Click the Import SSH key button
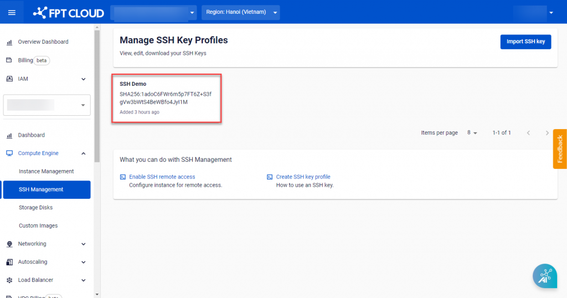Screen dimensions: 567x298 pyautogui.click(x=525, y=42)
